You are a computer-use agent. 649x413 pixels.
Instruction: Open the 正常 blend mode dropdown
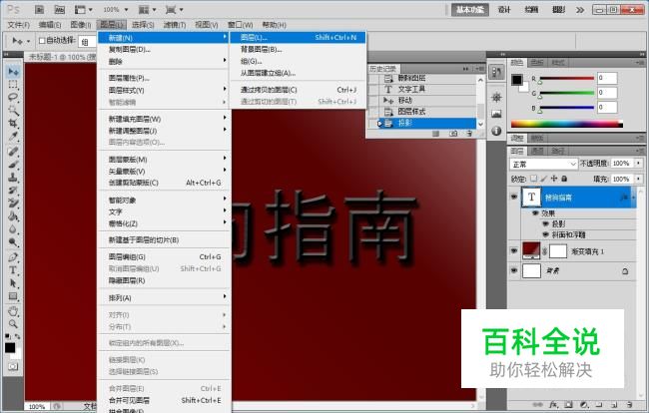click(543, 165)
